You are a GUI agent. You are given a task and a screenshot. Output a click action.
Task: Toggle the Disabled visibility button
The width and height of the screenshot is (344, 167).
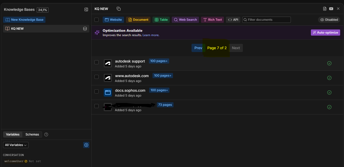pos(329,20)
